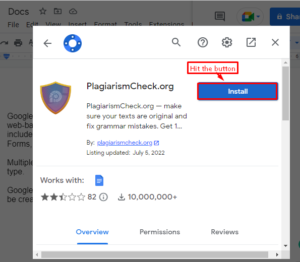Open the settings gear in the dialog
300x262 pixels.
tap(227, 42)
